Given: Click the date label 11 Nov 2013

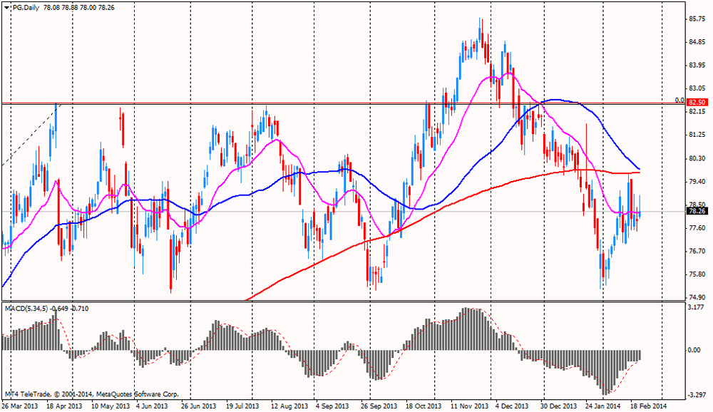Looking at the screenshot, I should pyautogui.click(x=468, y=406).
